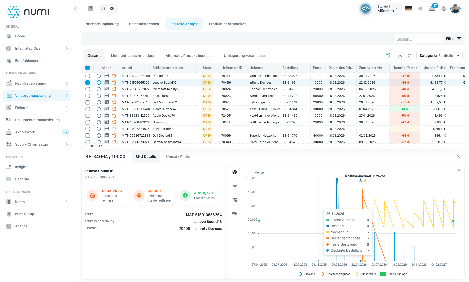Viewport: 469px width, 282px height.
Task: Select the cube view icon beside chart
Action: (x=235, y=172)
